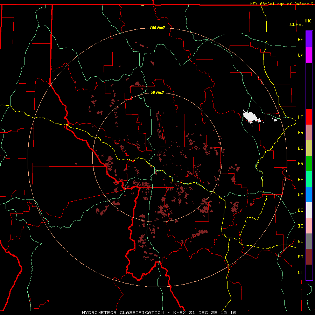Click the 'HHC' product code text
The image size is (315, 315).
307,21
